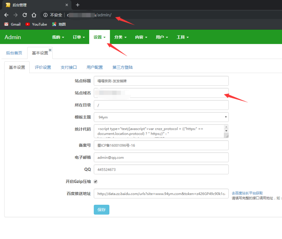Switch to the 第三方登陆 tab

122,67
